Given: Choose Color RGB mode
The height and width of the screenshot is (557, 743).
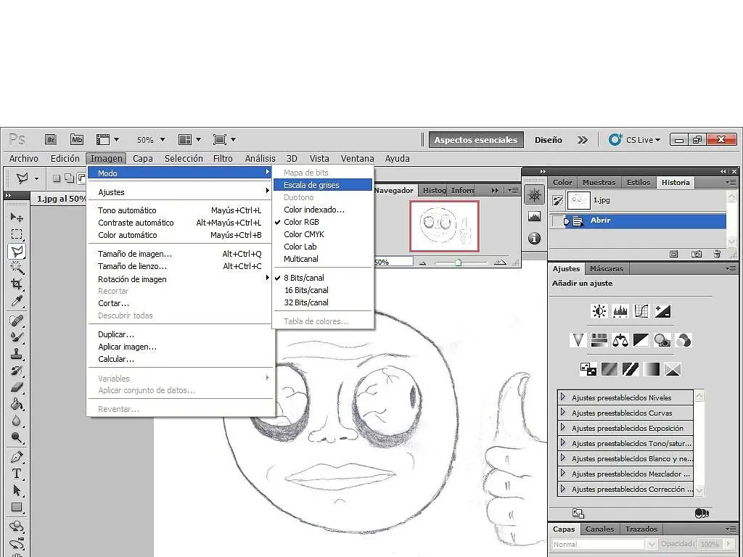Looking at the screenshot, I should (x=301, y=222).
